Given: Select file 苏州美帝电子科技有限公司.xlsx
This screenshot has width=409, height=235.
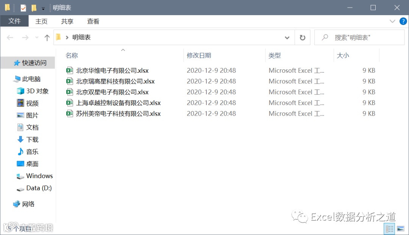Looking at the screenshot, I should coord(118,114).
